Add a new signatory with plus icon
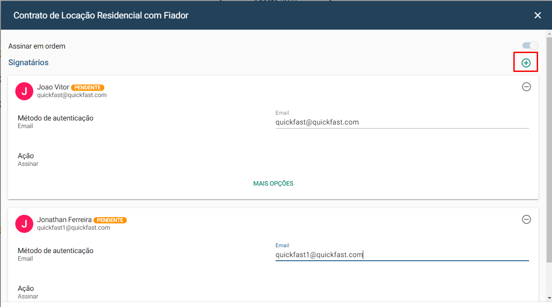552x307 pixels. point(526,63)
